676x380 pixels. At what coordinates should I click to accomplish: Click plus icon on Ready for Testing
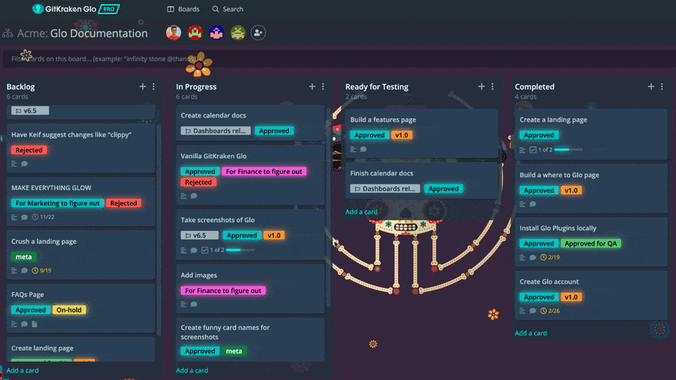point(482,87)
